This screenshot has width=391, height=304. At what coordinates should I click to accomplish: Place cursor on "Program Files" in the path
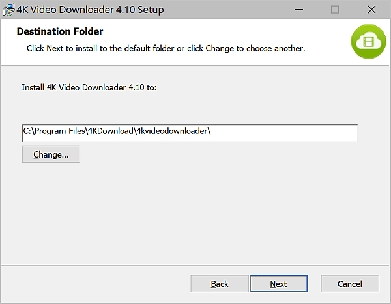click(x=60, y=131)
